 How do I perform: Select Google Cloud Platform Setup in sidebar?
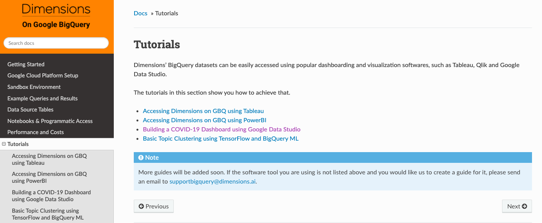click(43, 75)
